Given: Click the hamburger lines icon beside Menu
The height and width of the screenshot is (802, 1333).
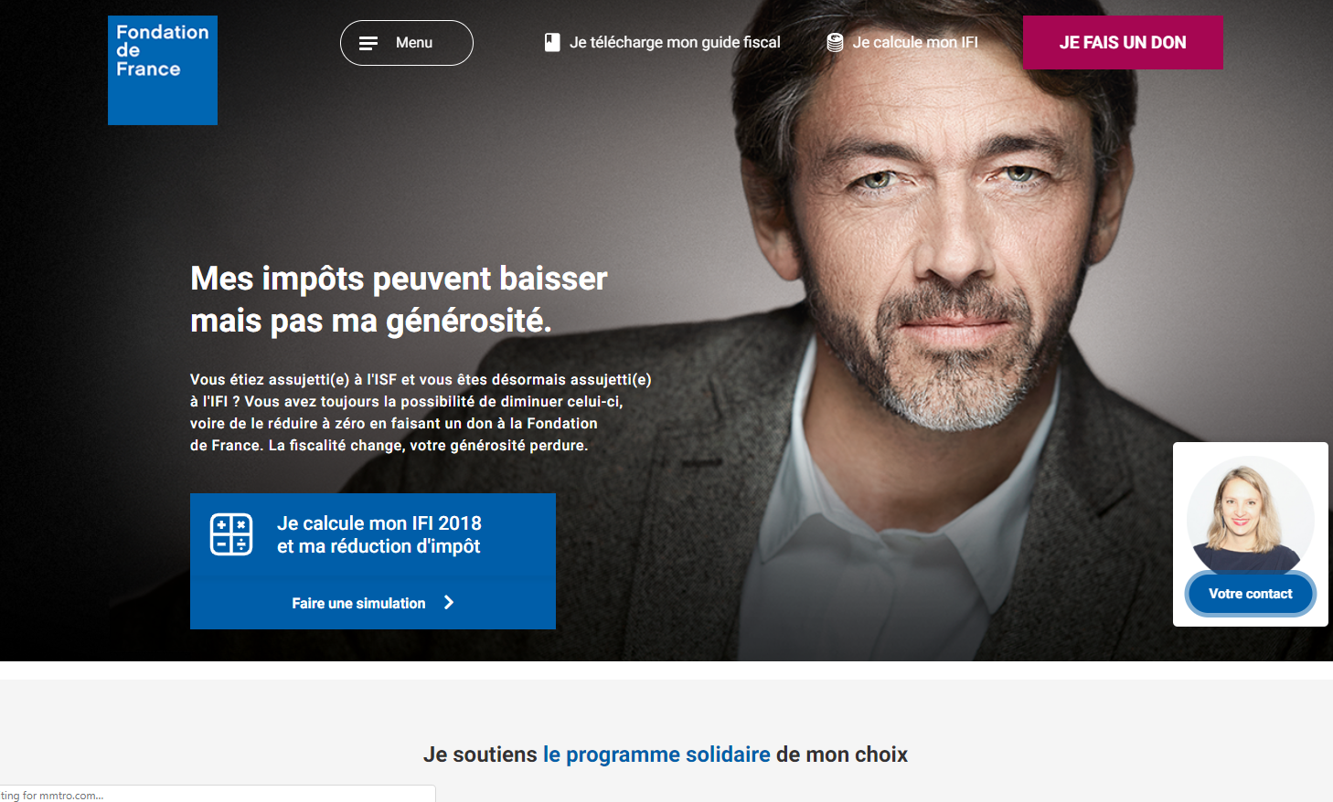Looking at the screenshot, I should (368, 43).
